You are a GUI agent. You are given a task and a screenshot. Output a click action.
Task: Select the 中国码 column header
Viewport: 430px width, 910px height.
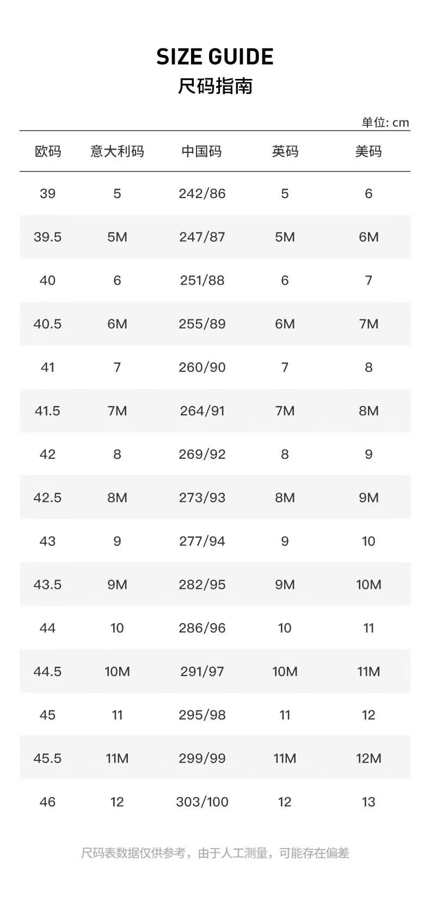tap(202, 151)
